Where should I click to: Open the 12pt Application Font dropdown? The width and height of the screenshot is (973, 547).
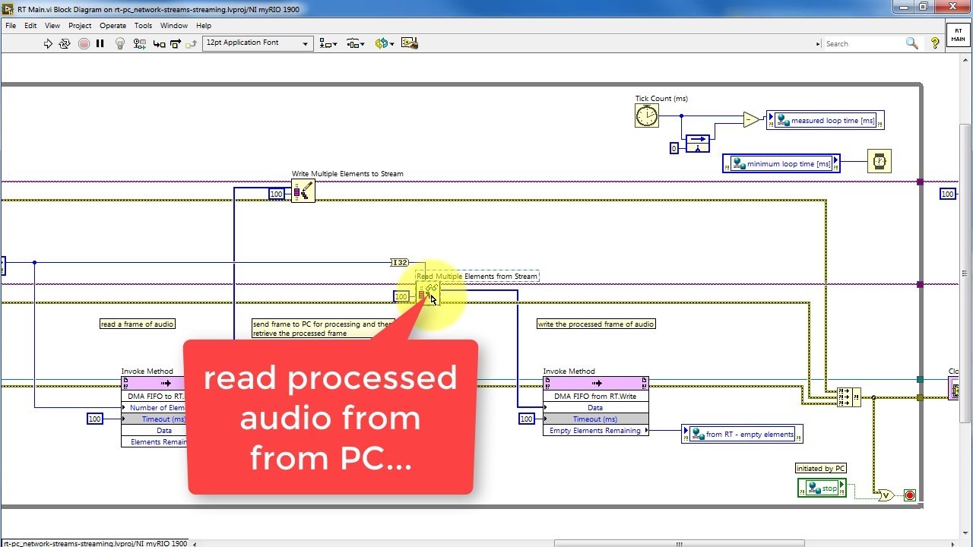(258, 43)
